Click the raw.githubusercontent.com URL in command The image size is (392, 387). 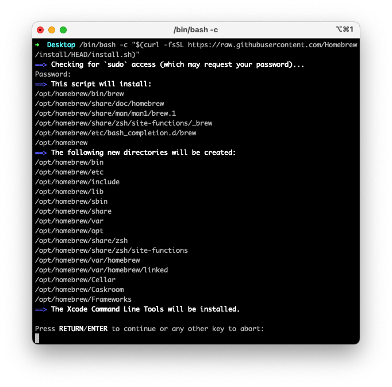pos(272,45)
